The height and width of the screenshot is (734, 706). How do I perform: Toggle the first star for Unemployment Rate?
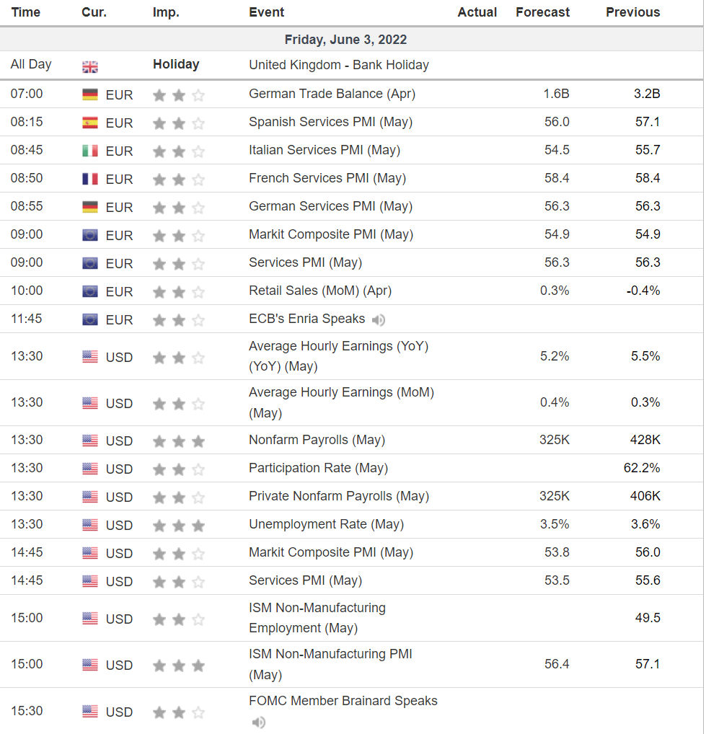tap(159, 524)
